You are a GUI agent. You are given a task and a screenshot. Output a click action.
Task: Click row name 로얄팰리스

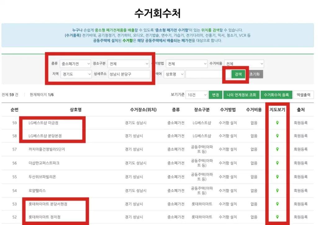[x=37, y=191]
